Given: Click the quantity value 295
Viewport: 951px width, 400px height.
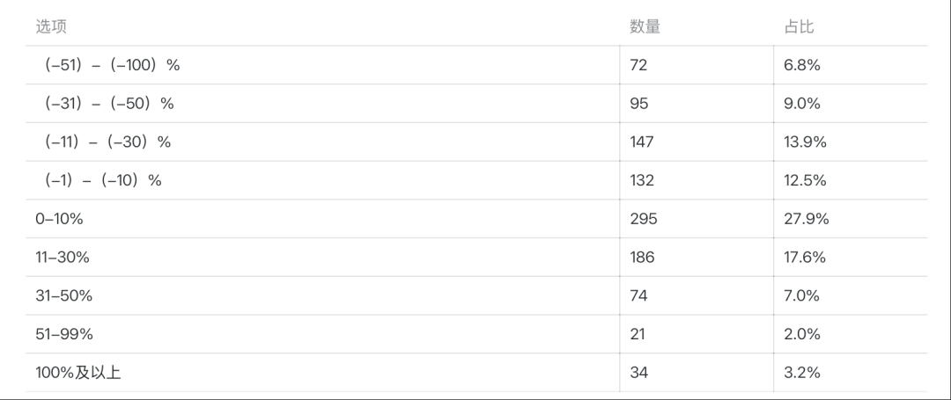Looking at the screenshot, I should coord(644,219).
